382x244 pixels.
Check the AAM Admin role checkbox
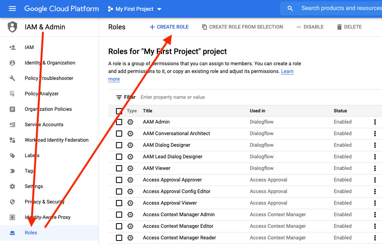[x=119, y=122]
